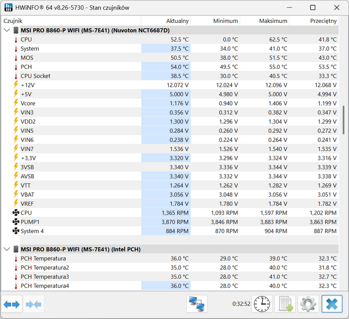Click the chip icon of the Intel PCH group
The width and height of the screenshot is (349, 319).
(x=16, y=249)
